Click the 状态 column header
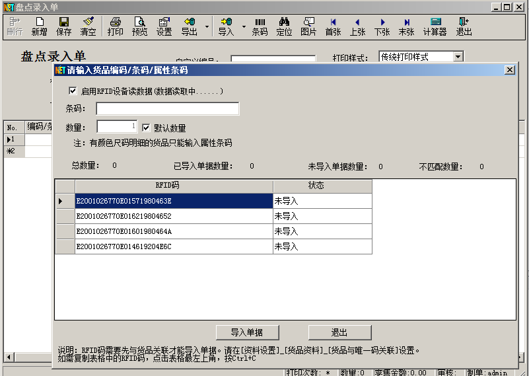 (322, 186)
